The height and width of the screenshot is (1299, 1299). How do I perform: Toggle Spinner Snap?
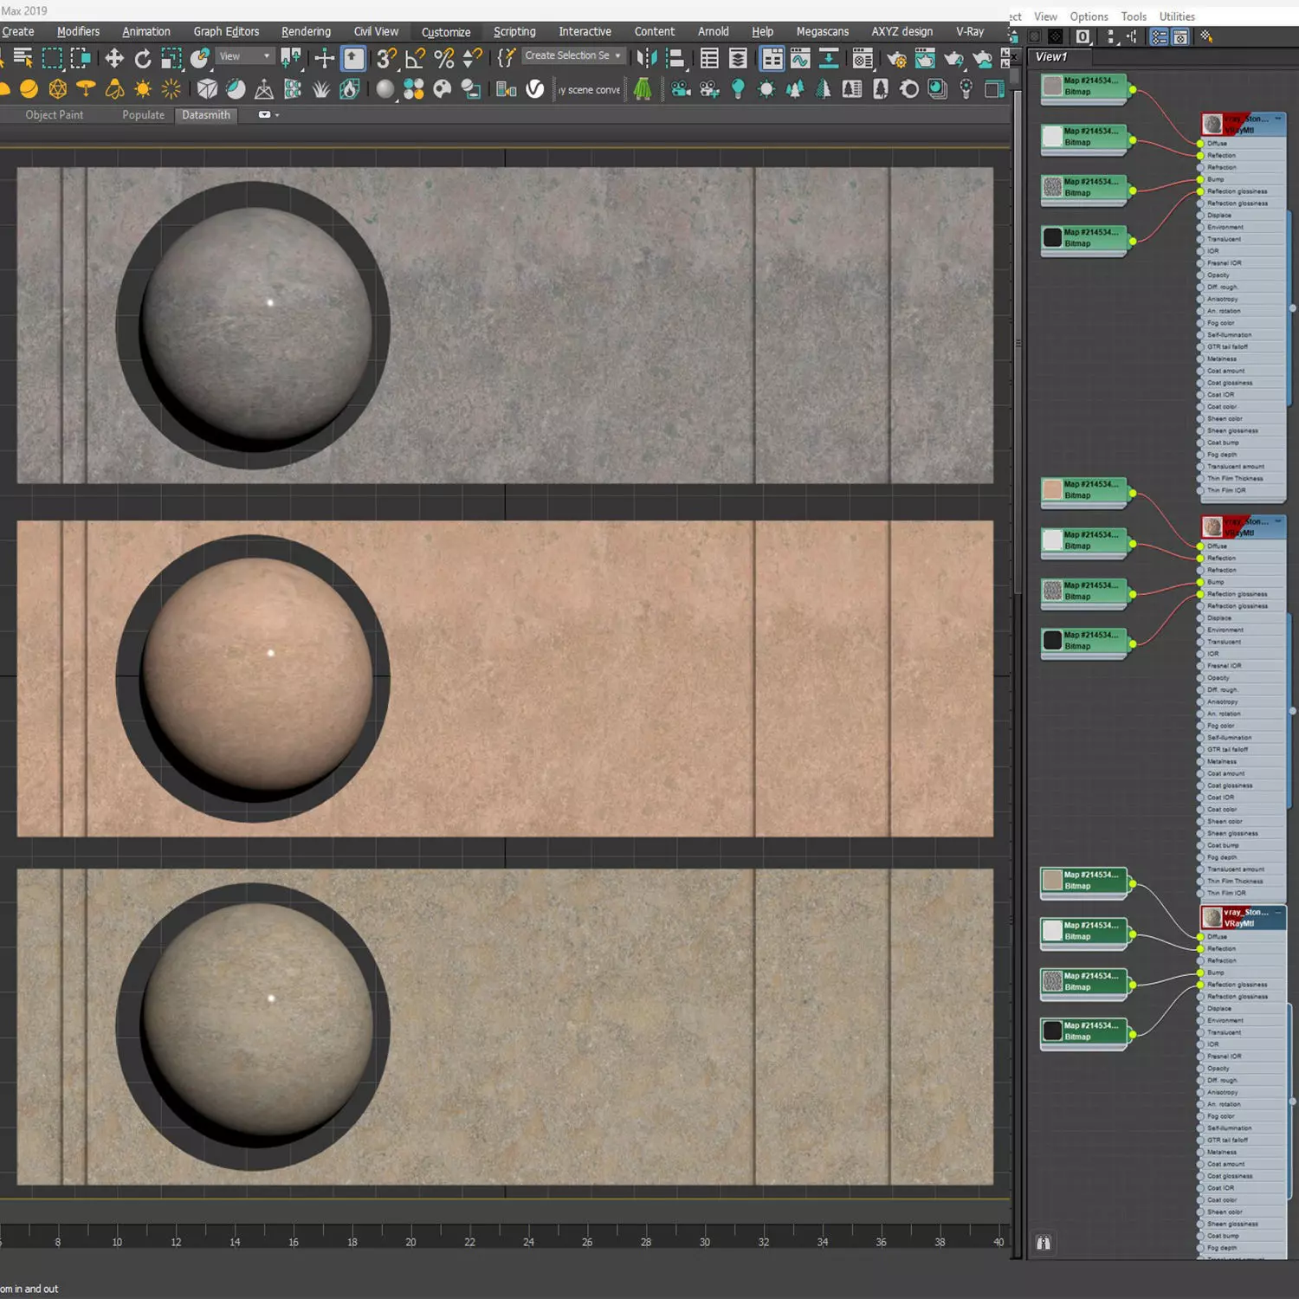[x=472, y=59]
